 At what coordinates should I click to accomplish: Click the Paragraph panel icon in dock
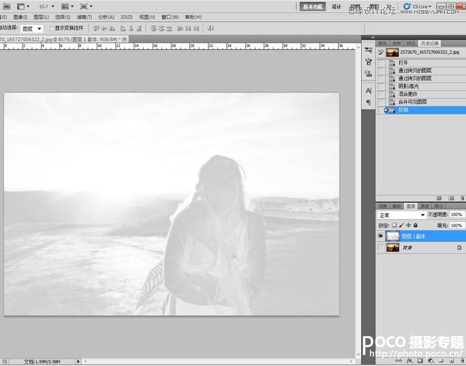click(369, 102)
